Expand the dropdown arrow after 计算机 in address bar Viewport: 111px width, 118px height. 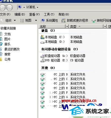pos(37,8)
